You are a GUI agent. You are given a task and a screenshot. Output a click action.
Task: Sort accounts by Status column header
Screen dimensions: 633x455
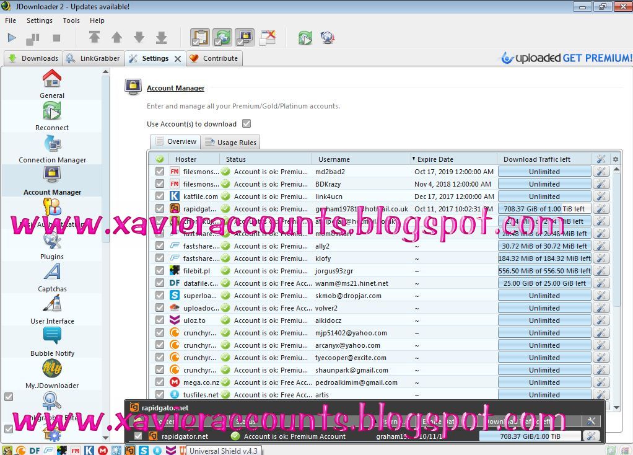[x=266, y=159]
